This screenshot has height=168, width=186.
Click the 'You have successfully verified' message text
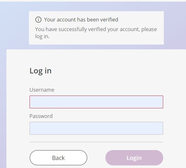(96, 33)
